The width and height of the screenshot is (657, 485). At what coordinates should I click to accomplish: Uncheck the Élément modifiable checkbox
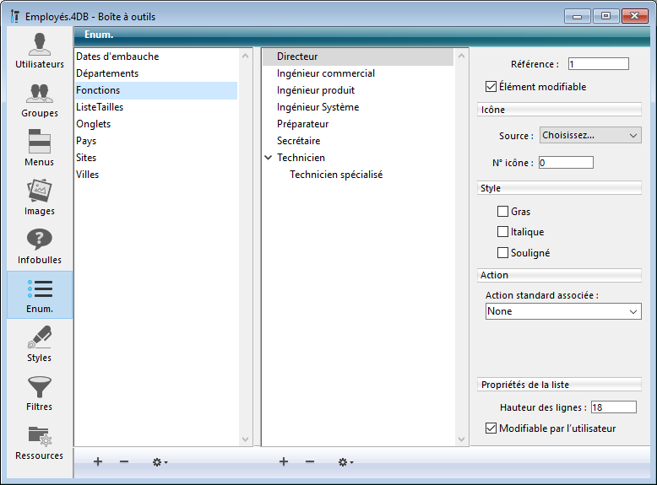coord(491,86)
